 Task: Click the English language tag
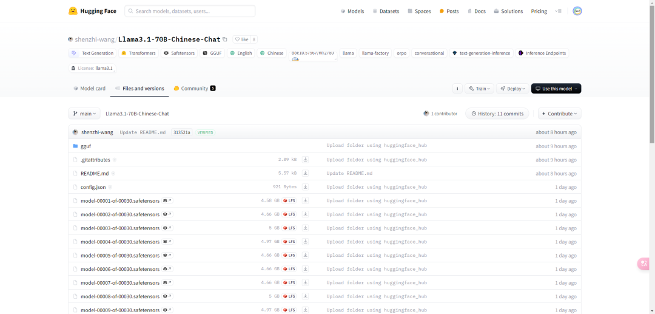point(241,53)
